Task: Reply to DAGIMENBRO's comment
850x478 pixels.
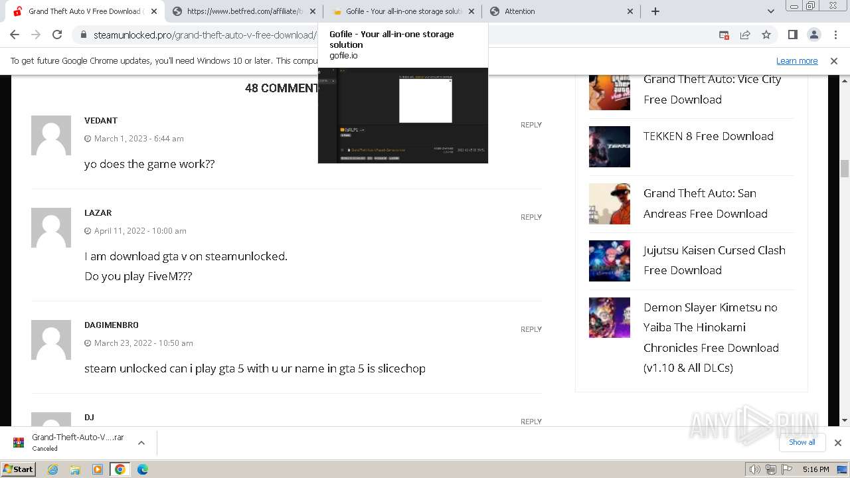Action: (x=531, y=329)
